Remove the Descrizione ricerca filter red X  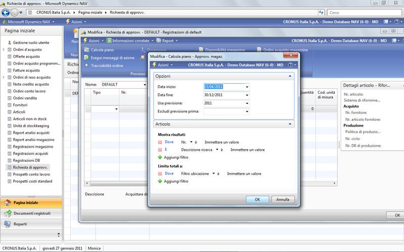(160, 150)
